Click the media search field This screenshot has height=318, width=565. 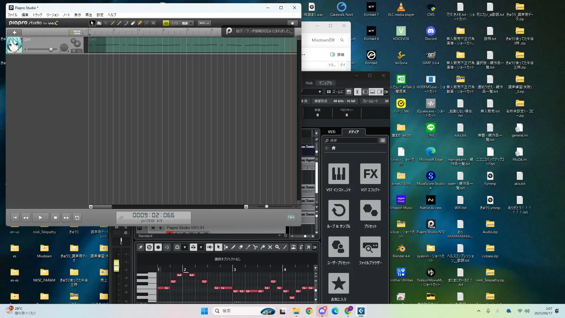[351, 140]
